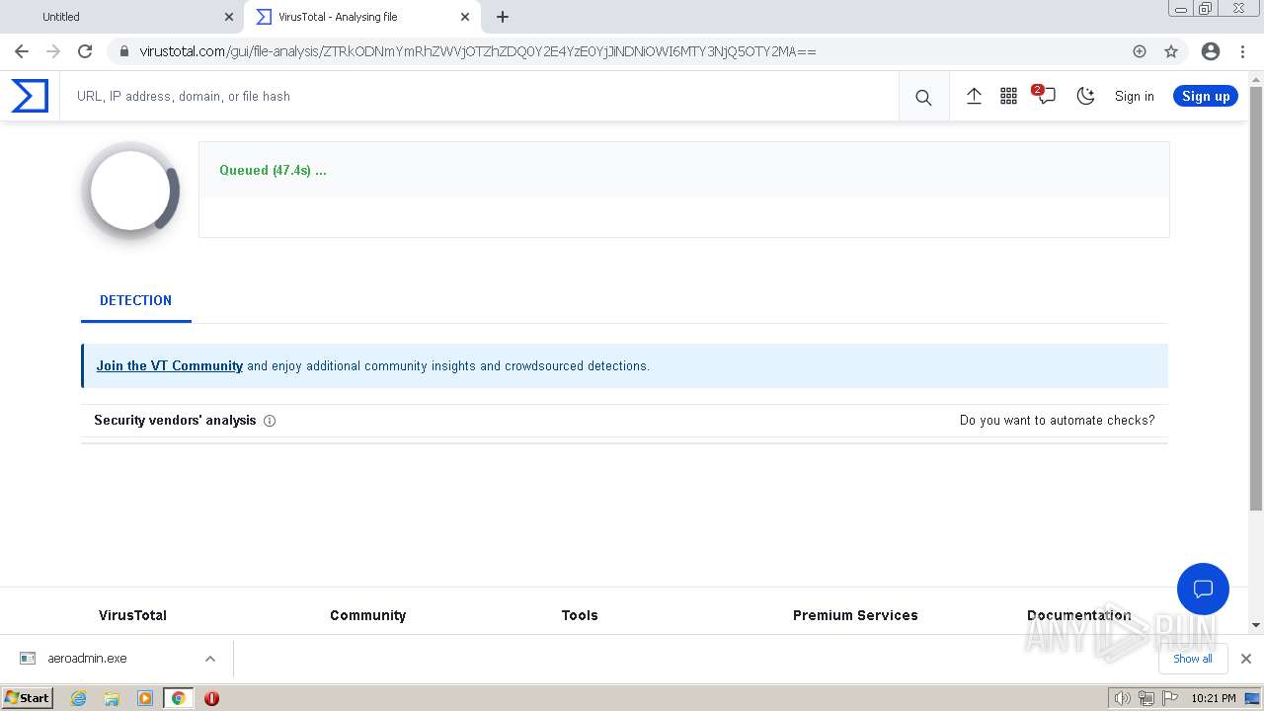Click the circular analysis progress indicator
The image size is (1264, 711).
pyautogui.click(x=130, y=191)
